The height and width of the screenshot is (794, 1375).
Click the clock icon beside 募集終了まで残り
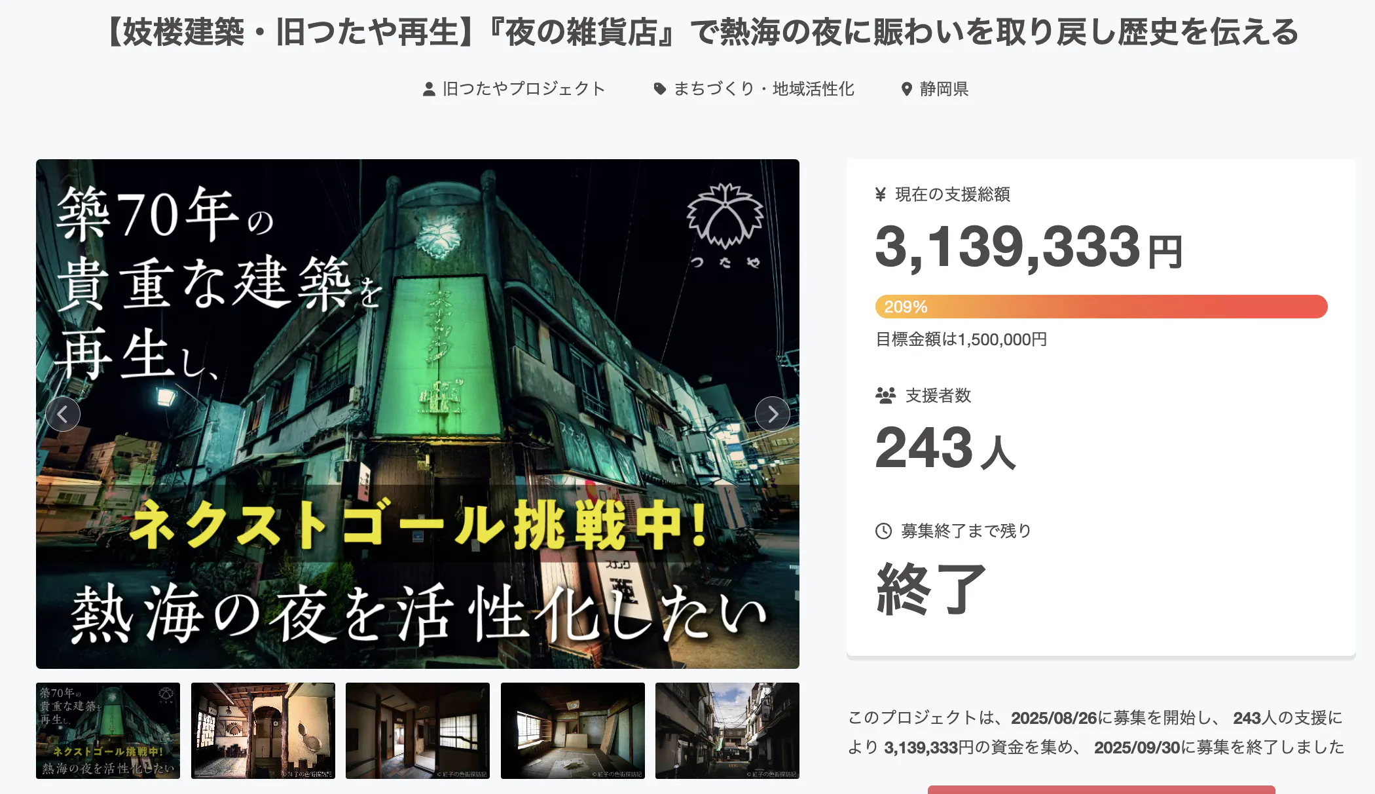click(x=884, y=531)
